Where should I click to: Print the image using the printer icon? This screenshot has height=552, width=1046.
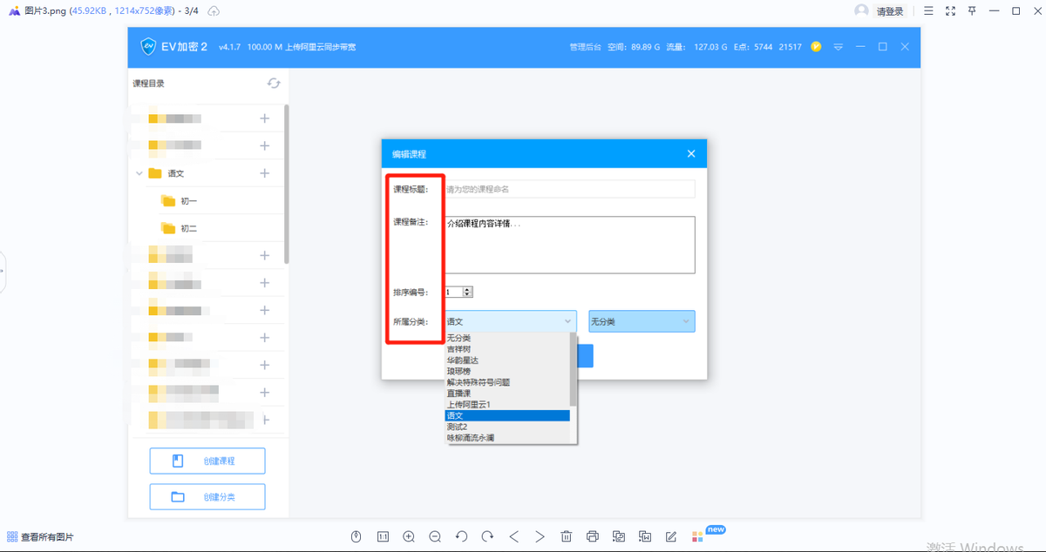click(593, 536)
